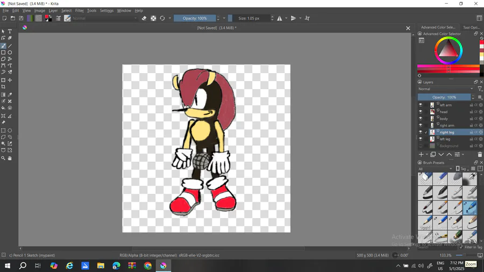Image resolution: width=484 pixels, height=272 pixels.
Task: Open the File menu
Action: click(x=5, y=11)
